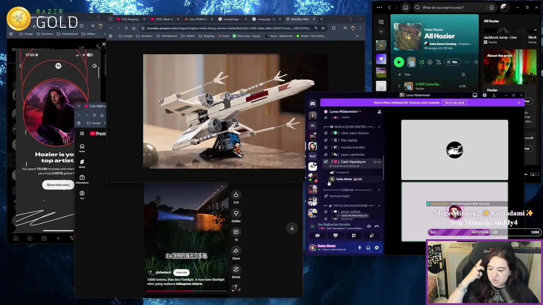This screenshot has width=543, height=305.
Task: Mute Discord microphone
Action: (x=360, y=248)
